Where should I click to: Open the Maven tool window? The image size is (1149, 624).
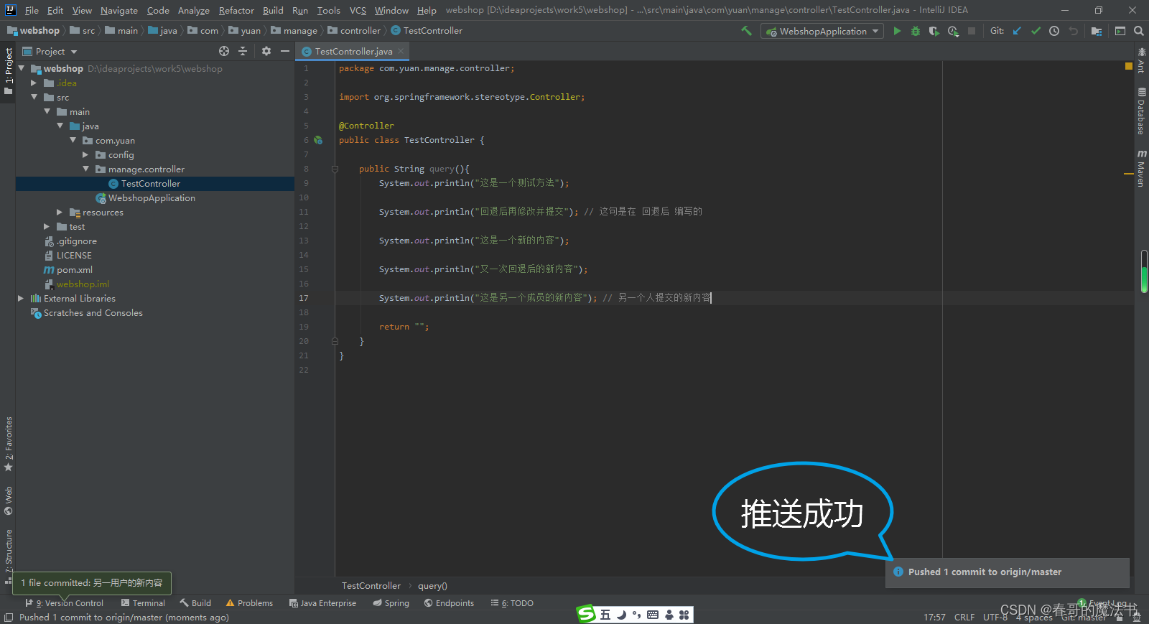(1141, 169)
